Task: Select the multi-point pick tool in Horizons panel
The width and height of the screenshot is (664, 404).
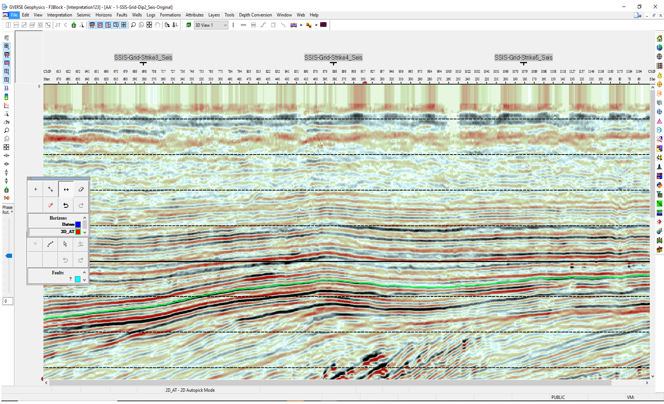Action: (x=51, y=189)
